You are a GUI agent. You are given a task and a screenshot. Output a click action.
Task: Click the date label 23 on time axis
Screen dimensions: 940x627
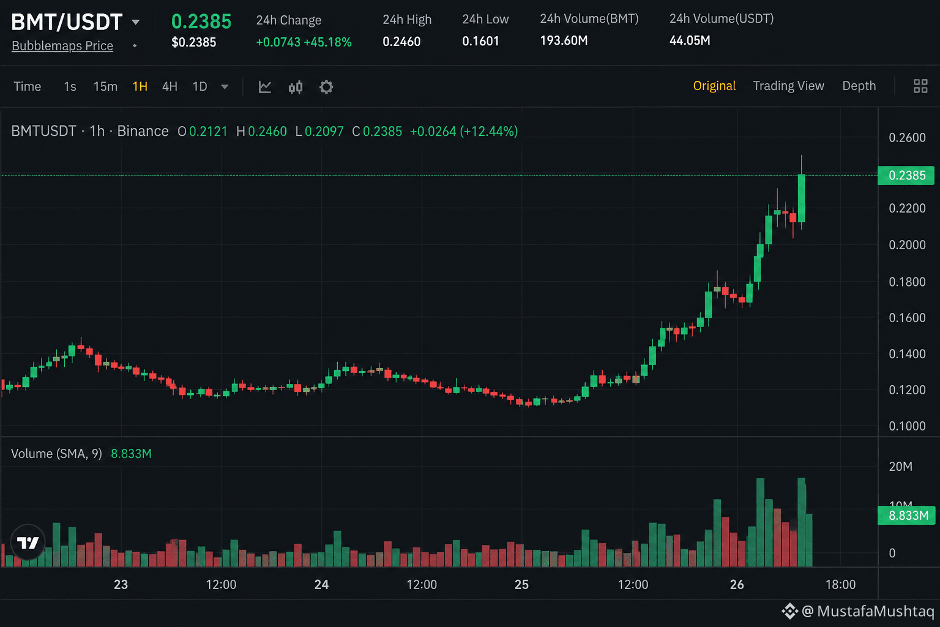pos(121,585)
